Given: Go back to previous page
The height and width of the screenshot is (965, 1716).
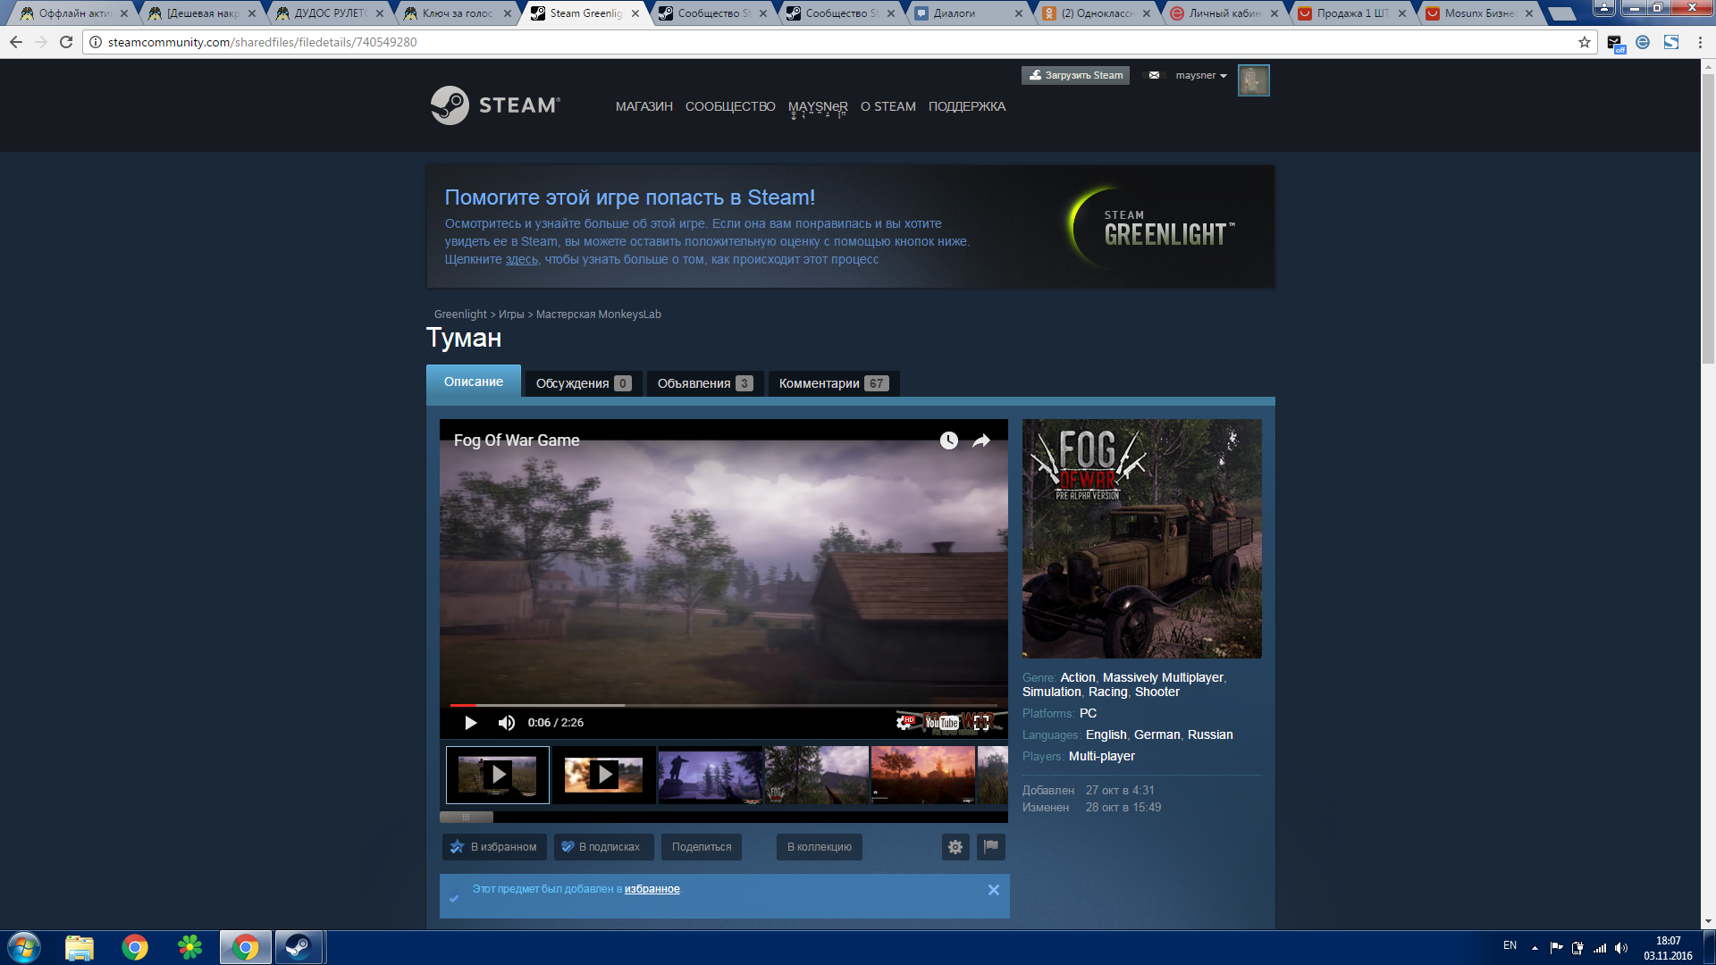Looking at the screenshot, I should coord(16,42).
